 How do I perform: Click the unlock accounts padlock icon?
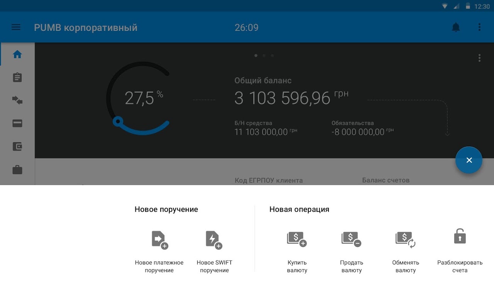460,236
